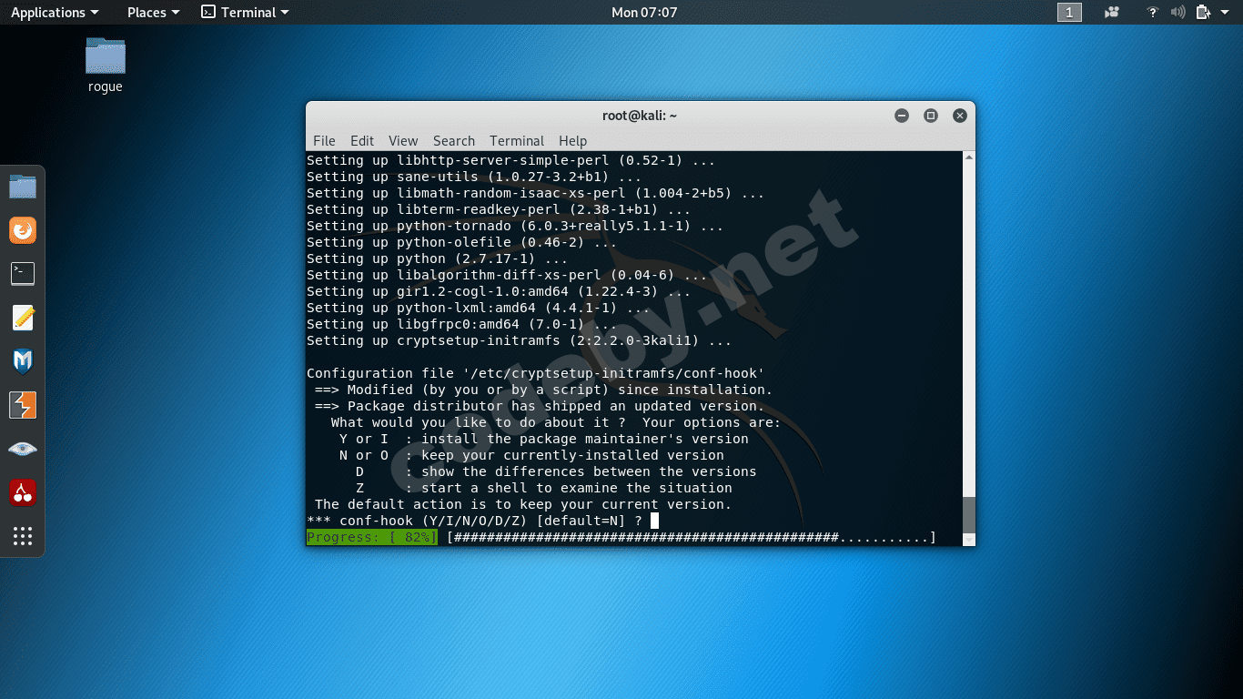Open the View menu in the terminal
This screenshot has height=699, width=1243.
tap(403, 140)
